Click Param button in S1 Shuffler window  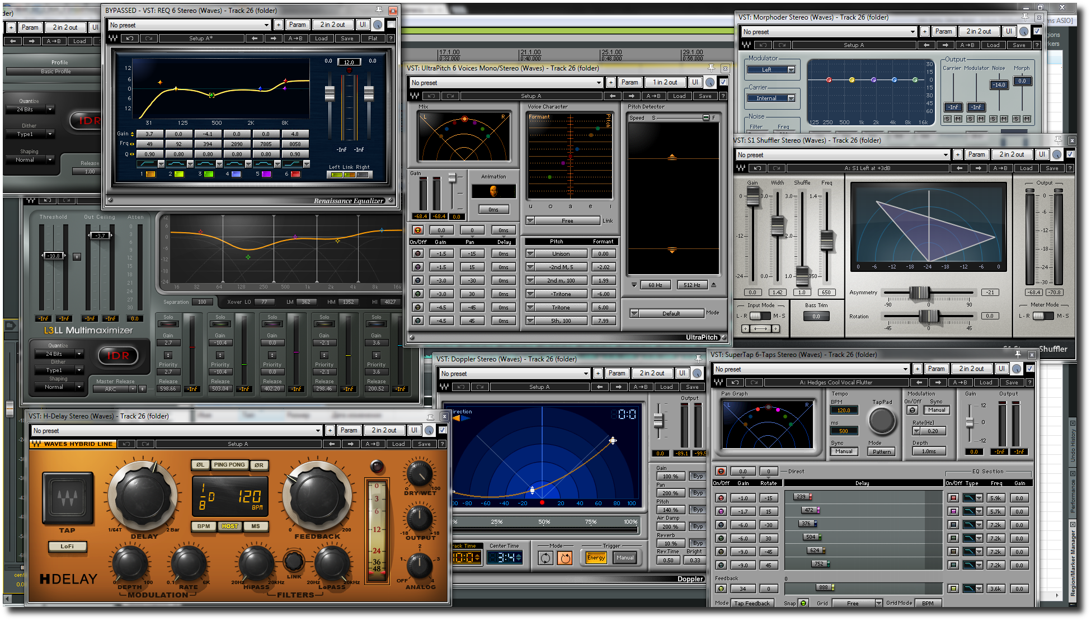[976, 155]
